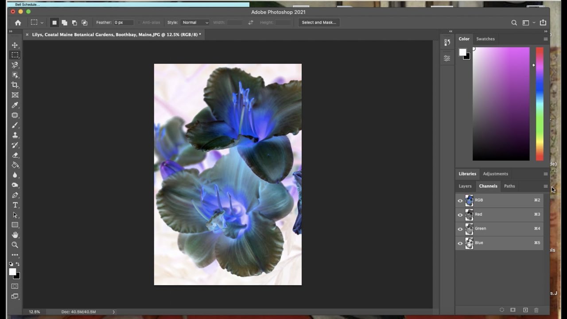Image resolution: width=567 pixels, height=319 pixels.
Task: Click the Libraries tab
Action: 467,174
